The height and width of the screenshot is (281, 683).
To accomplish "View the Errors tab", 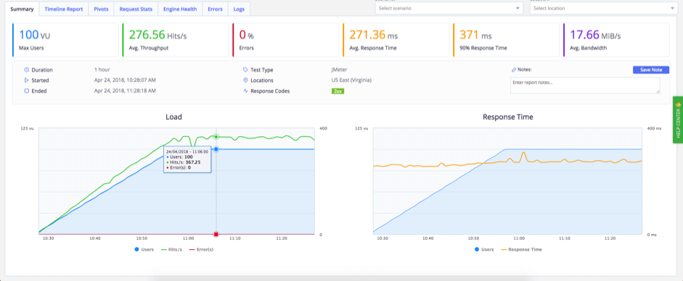I will (x=215, y=9).
